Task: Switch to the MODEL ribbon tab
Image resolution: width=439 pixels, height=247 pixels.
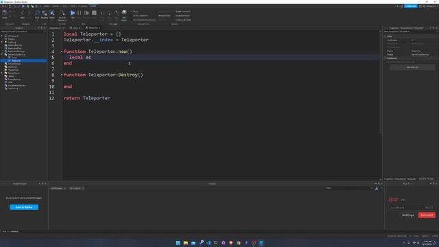Action: tap(56, 6)
